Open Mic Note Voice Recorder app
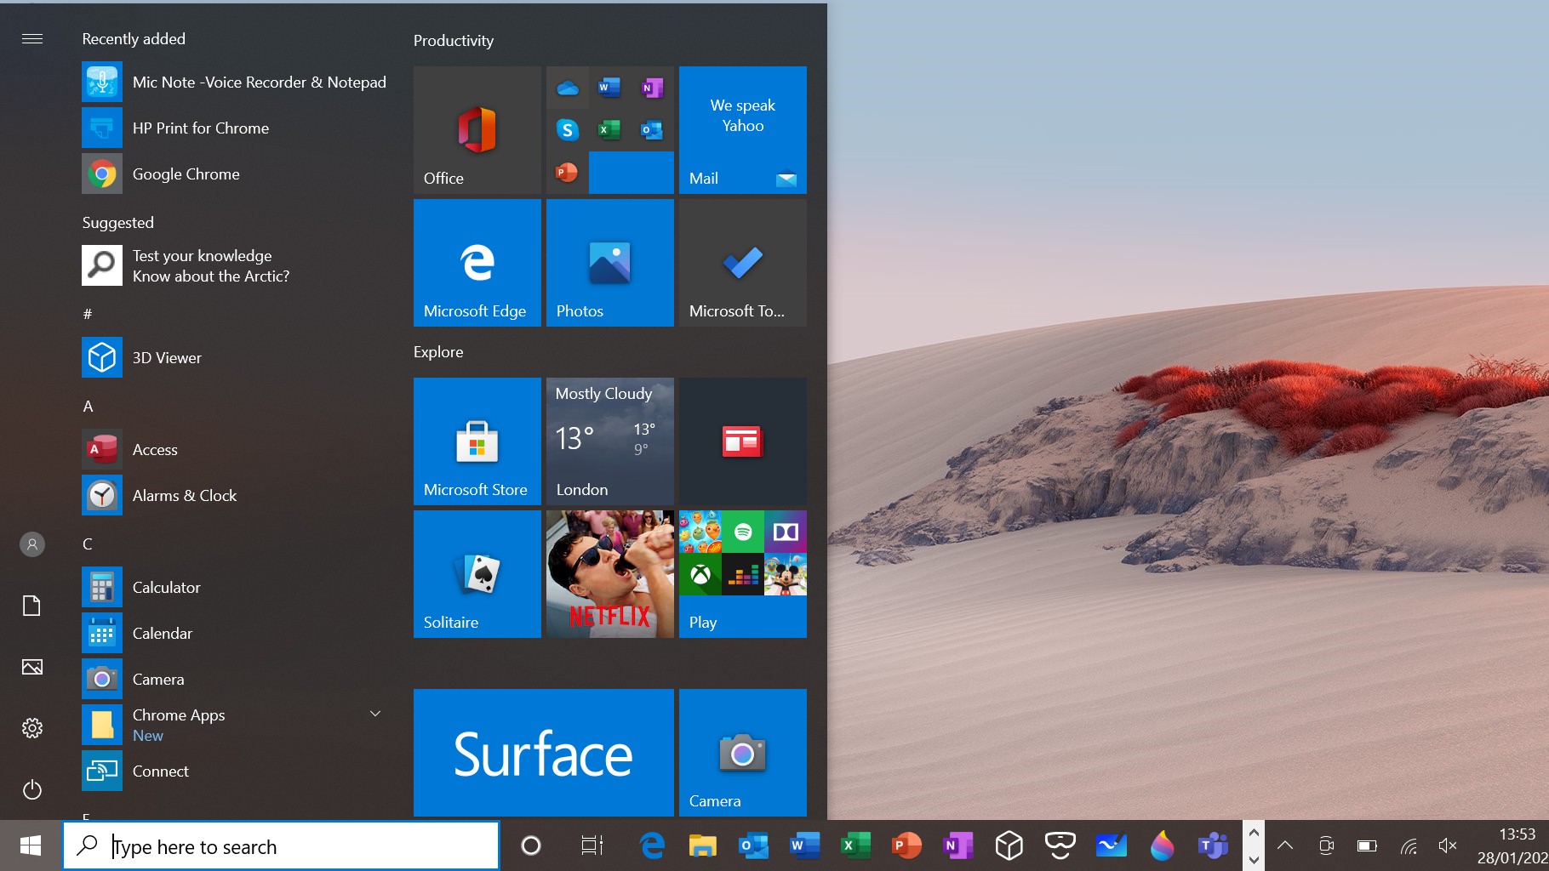 click(x=235, y=83)
